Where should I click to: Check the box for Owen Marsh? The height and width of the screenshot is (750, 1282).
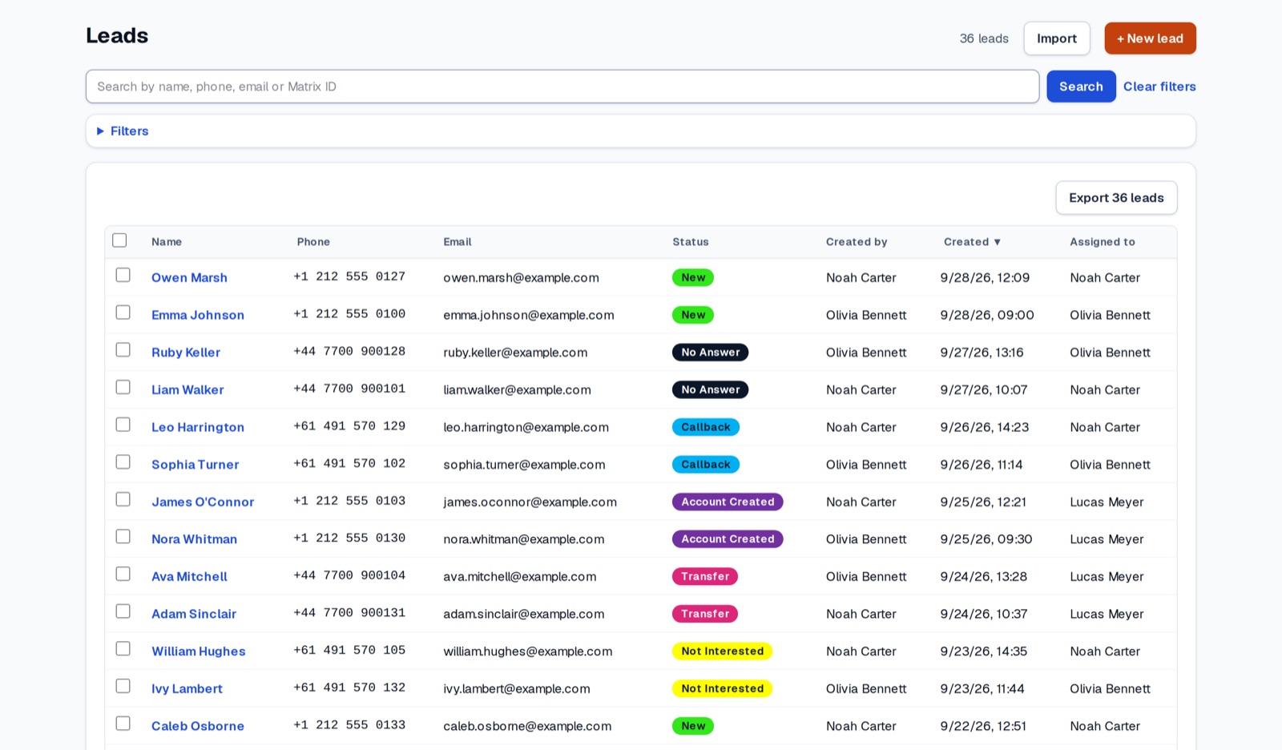[x=123, y=275]
